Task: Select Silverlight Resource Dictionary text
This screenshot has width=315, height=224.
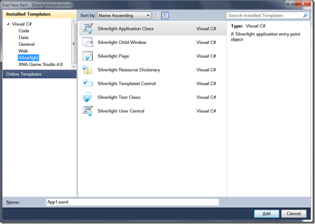Action: [129, 70]
